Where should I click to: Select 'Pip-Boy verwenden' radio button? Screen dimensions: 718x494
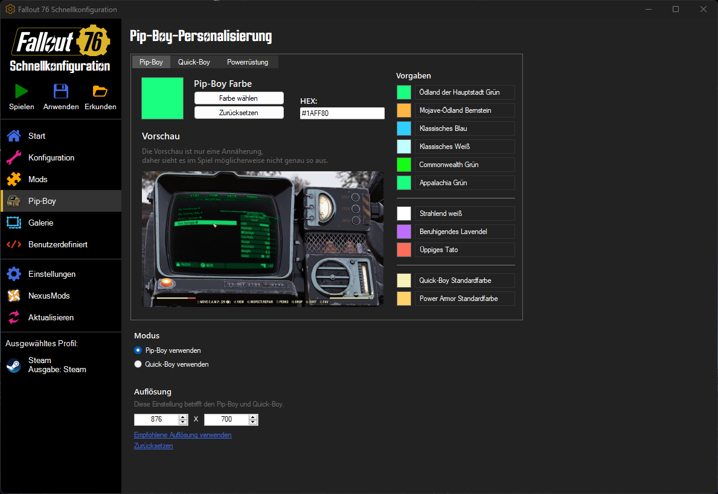click(x=138, y=350)
